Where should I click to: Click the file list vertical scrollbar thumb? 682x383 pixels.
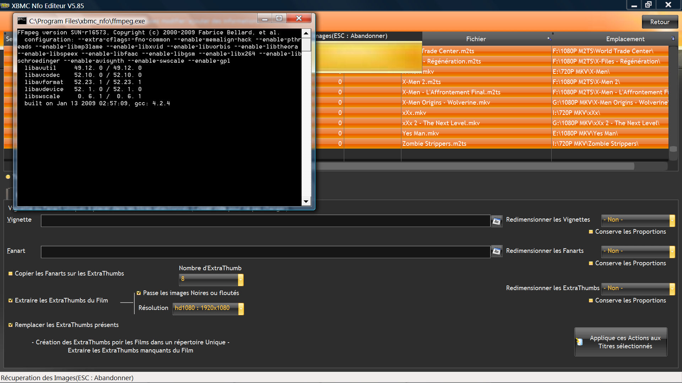click(673, 149)
